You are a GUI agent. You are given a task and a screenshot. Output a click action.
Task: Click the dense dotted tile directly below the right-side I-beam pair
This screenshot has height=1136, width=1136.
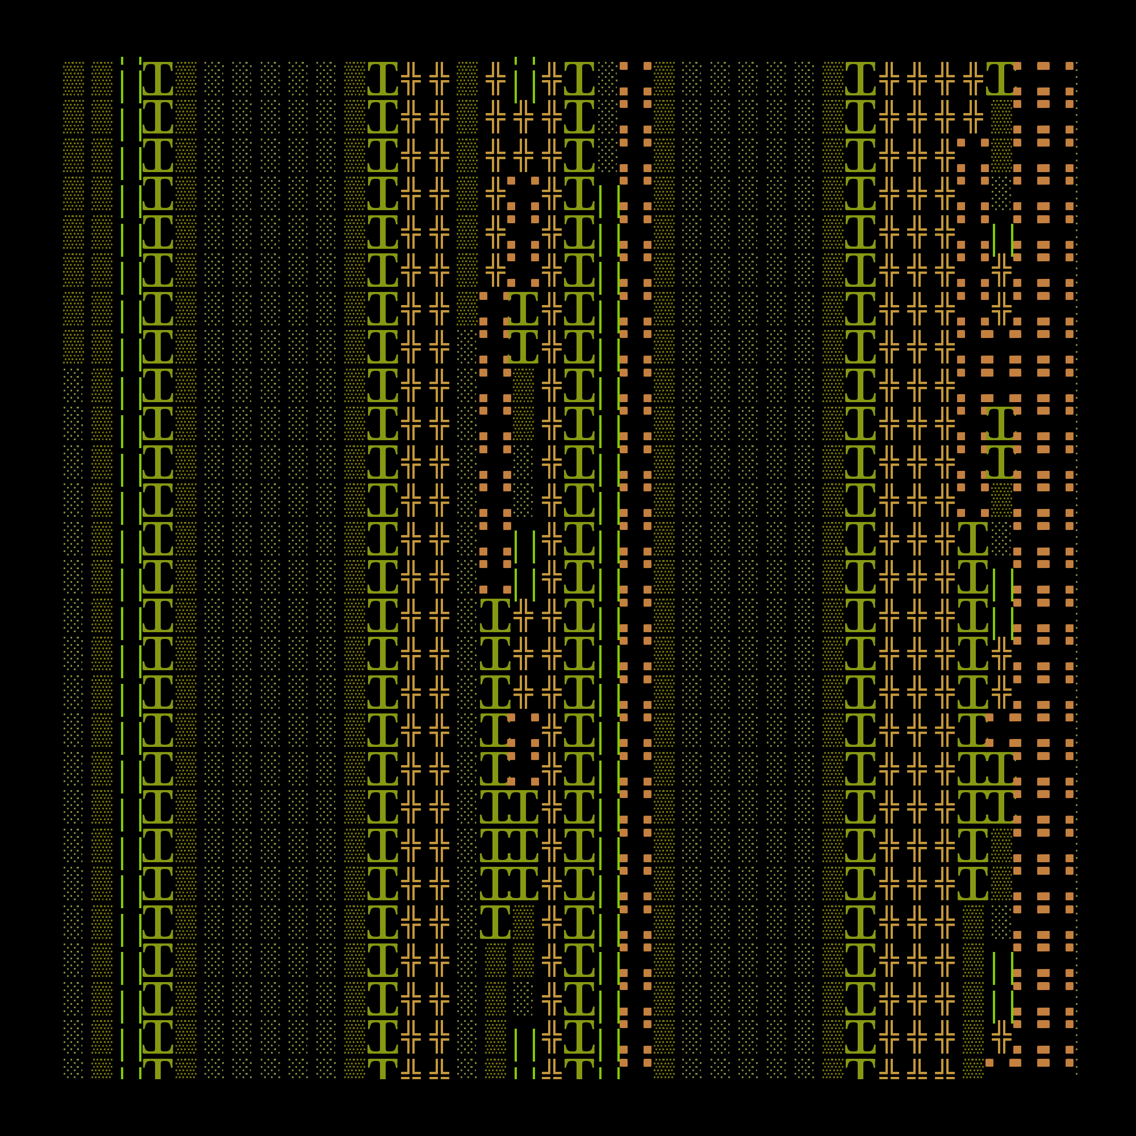click(x=1001, y=501)
